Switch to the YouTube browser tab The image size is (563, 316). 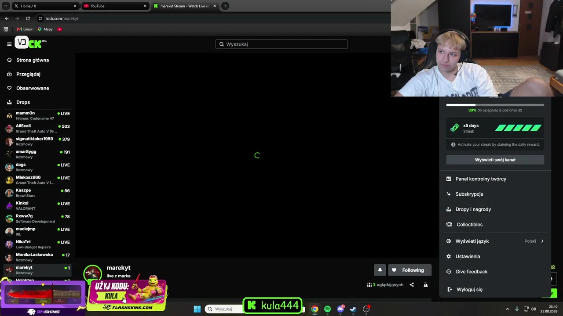coord(115,6)
